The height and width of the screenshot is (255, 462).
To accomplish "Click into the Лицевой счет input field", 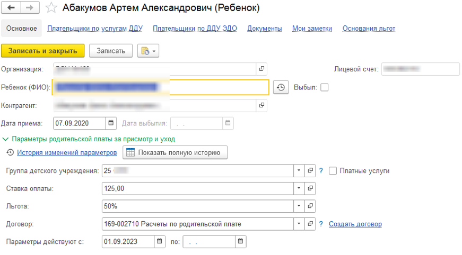I will pyautogui.click(x=420, y=69).
